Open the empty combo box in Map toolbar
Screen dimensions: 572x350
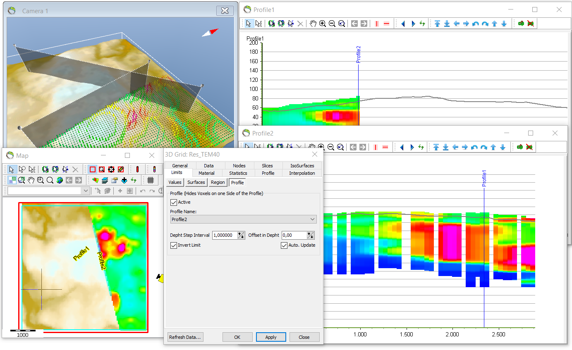click(48, 190)
